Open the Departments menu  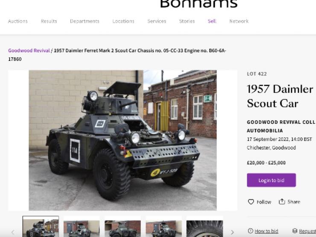point(85,21)
